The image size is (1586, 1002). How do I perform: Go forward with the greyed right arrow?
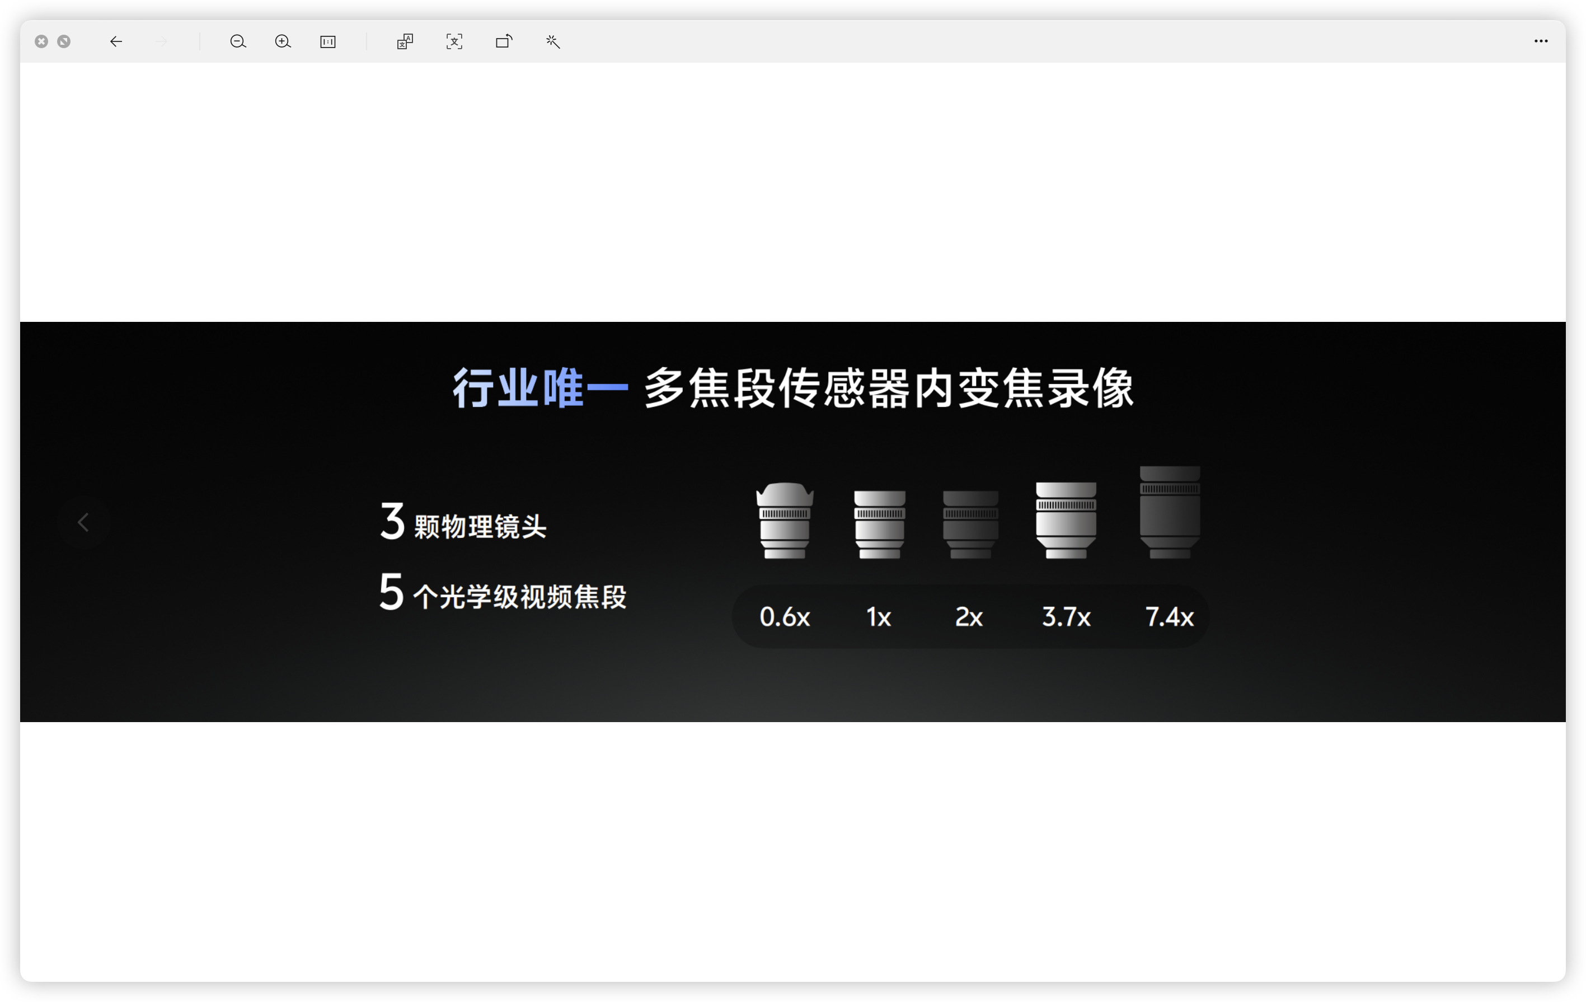[161, 41]
